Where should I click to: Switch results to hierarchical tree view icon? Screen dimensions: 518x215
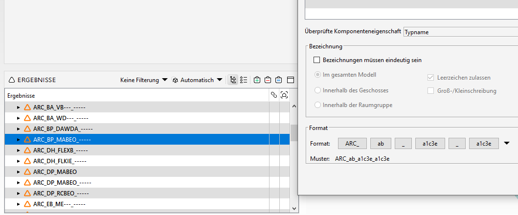(x=233, y=80)
